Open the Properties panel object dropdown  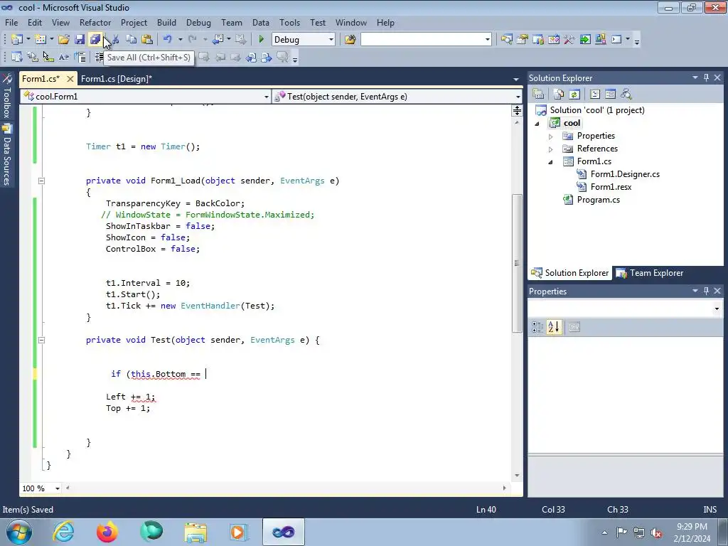pos(717,309)
